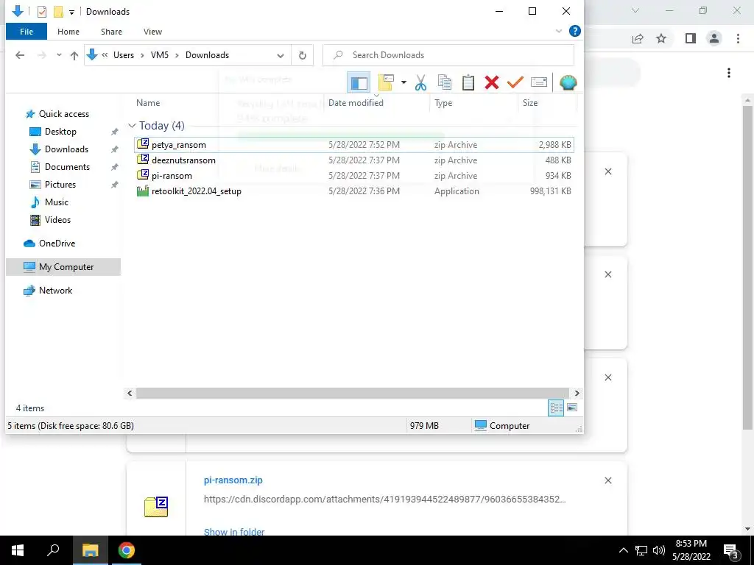
Task: Sort files by the Size column
Action: (530, 103)
